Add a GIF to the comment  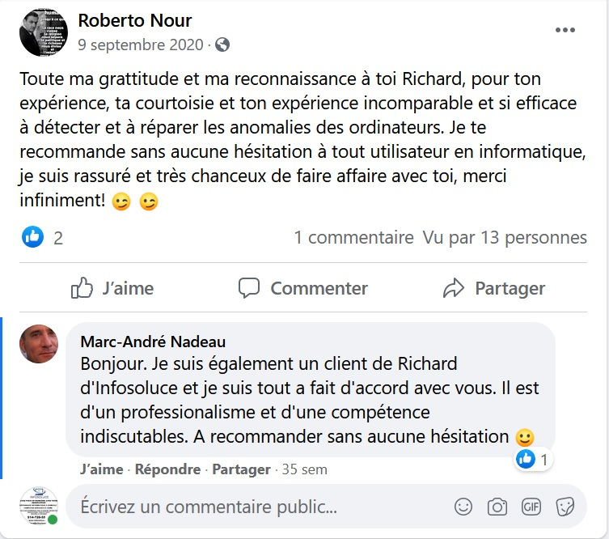coord(531,507)
